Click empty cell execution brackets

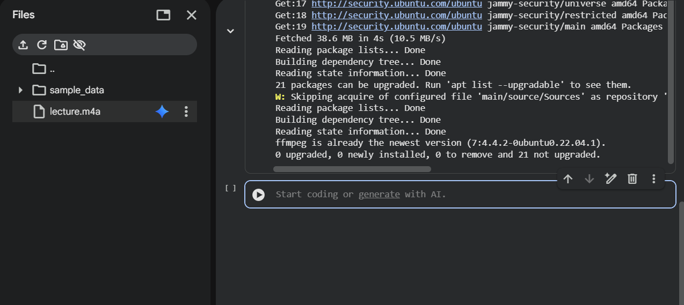[230, 188]
